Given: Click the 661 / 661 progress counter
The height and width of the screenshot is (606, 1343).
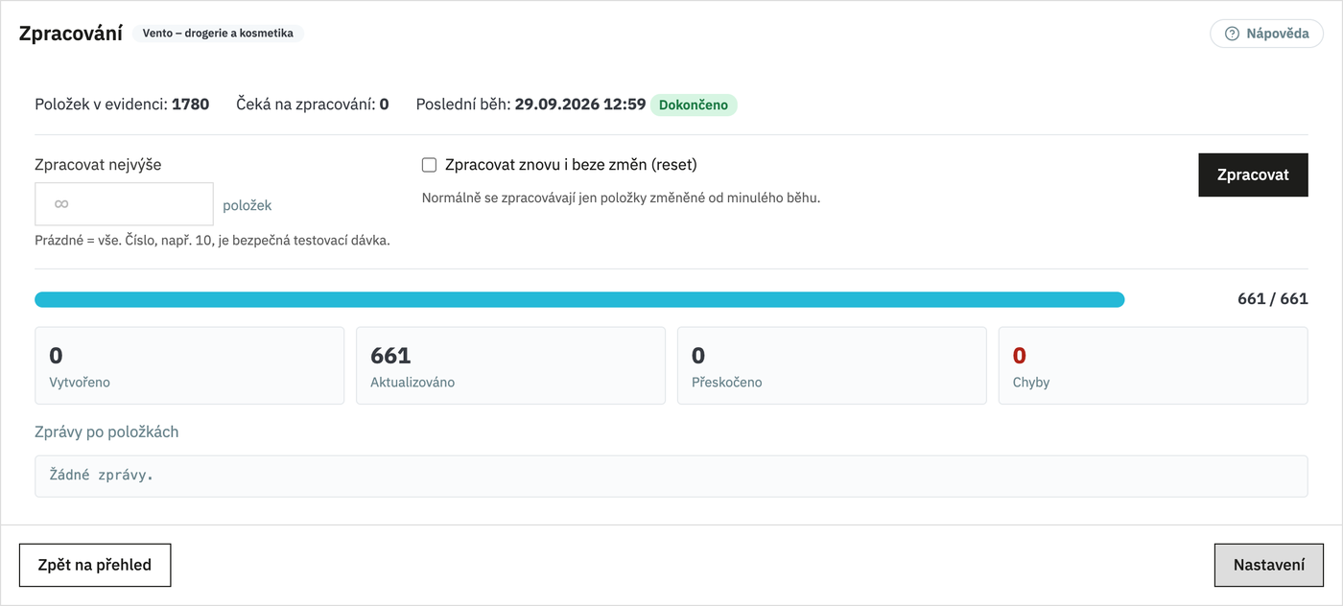Looking at the screenshot, I should tap(1273, 299).
